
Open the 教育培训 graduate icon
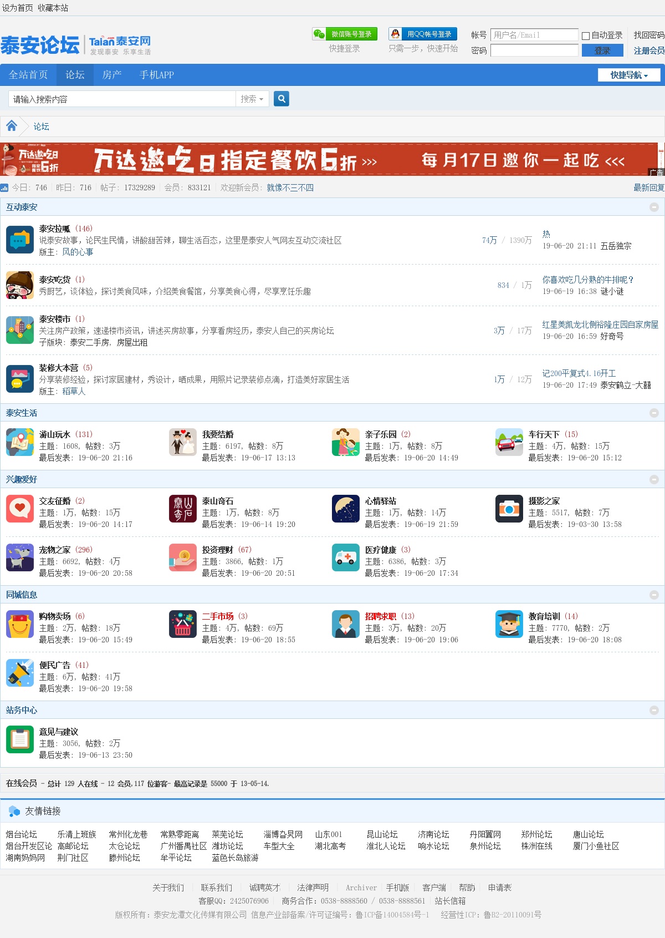[509, 624]
